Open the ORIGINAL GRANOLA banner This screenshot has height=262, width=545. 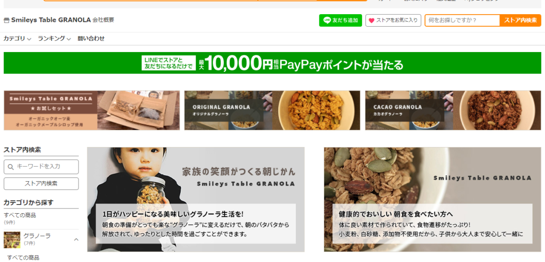point(272,111)
